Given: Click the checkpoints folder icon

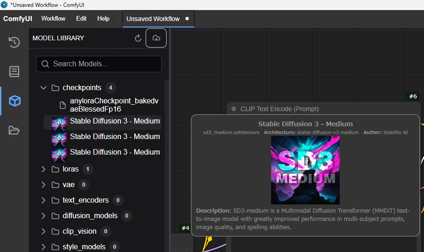Looking at the screenshot, I should pyautogui.click(x=55, y=88).
